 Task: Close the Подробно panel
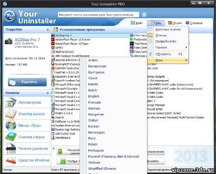[x=48, y=29]
